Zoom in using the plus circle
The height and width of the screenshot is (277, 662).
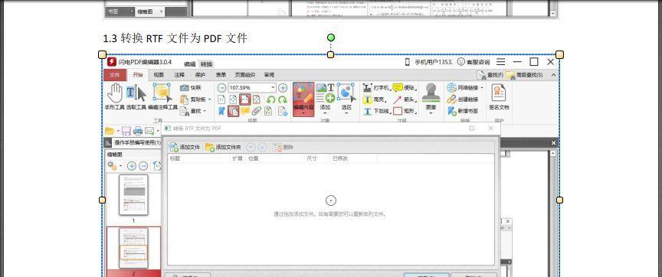pyautogui.click(x=283, y=88)
